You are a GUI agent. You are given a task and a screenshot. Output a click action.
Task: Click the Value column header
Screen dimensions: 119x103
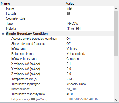click(70, 4)
